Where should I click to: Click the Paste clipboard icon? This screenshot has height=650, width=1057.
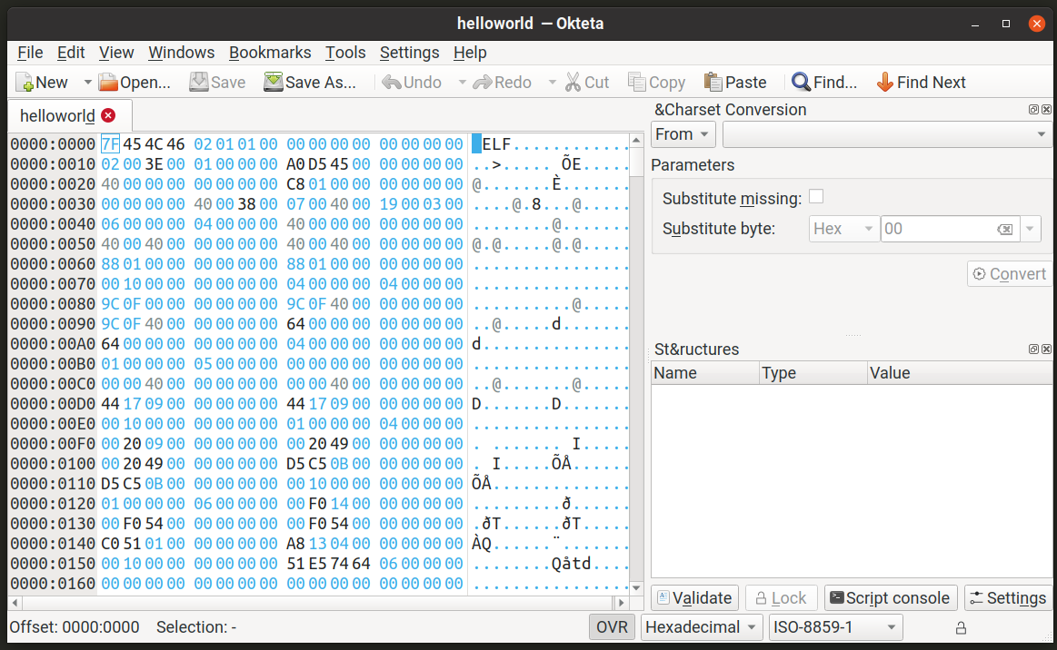(713, 83)
